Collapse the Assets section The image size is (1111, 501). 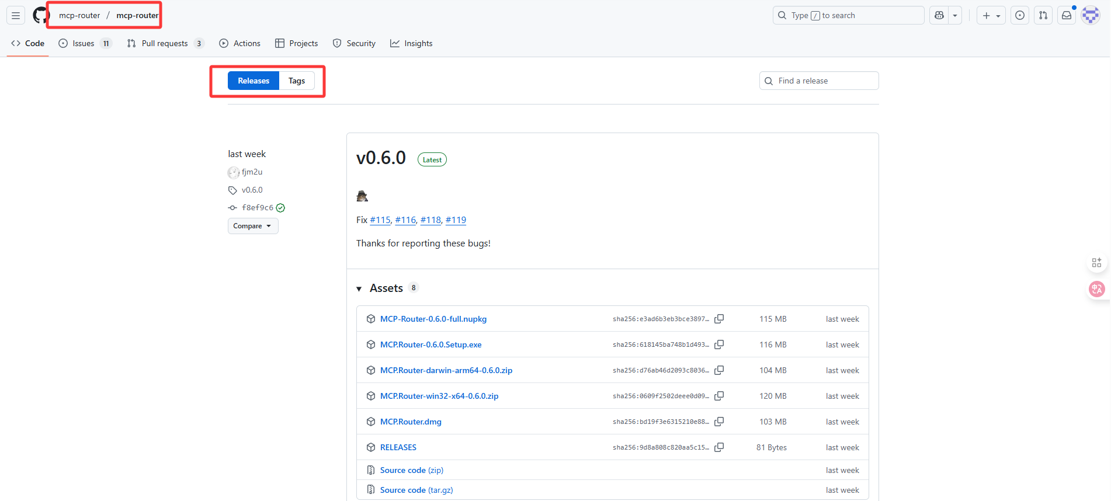359,288
